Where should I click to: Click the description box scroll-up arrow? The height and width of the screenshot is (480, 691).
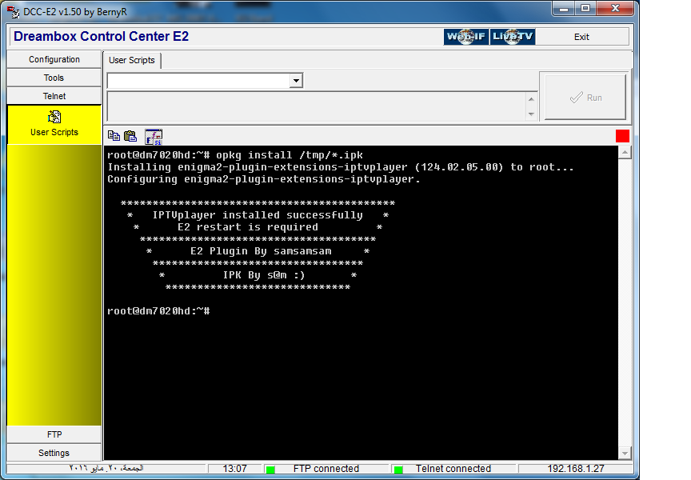click(x=532, y=99)
